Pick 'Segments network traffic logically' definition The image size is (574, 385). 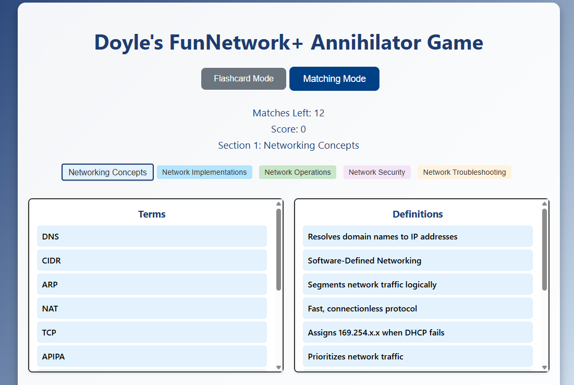point(418,284)
